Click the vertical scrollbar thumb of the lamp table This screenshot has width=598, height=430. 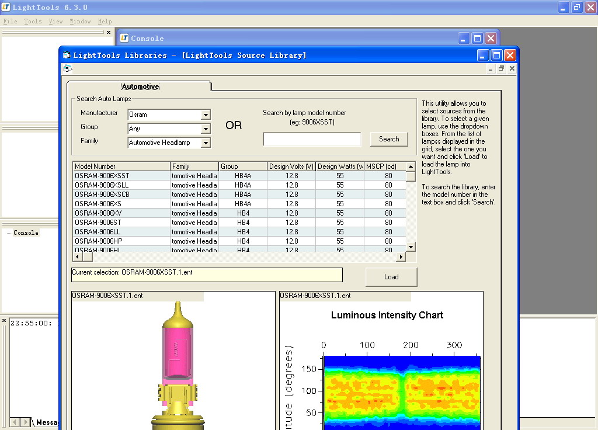(411, 176)
